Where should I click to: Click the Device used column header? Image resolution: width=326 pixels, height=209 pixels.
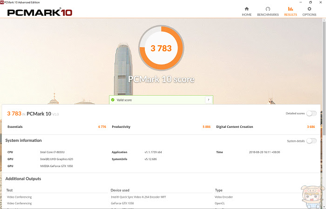pos(120,190)
